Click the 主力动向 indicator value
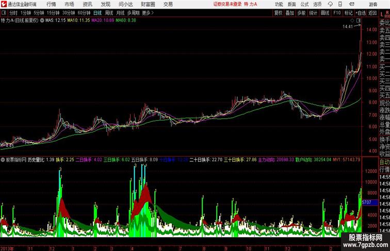Screen dimensions: 390x251 (x=276, y=160)
